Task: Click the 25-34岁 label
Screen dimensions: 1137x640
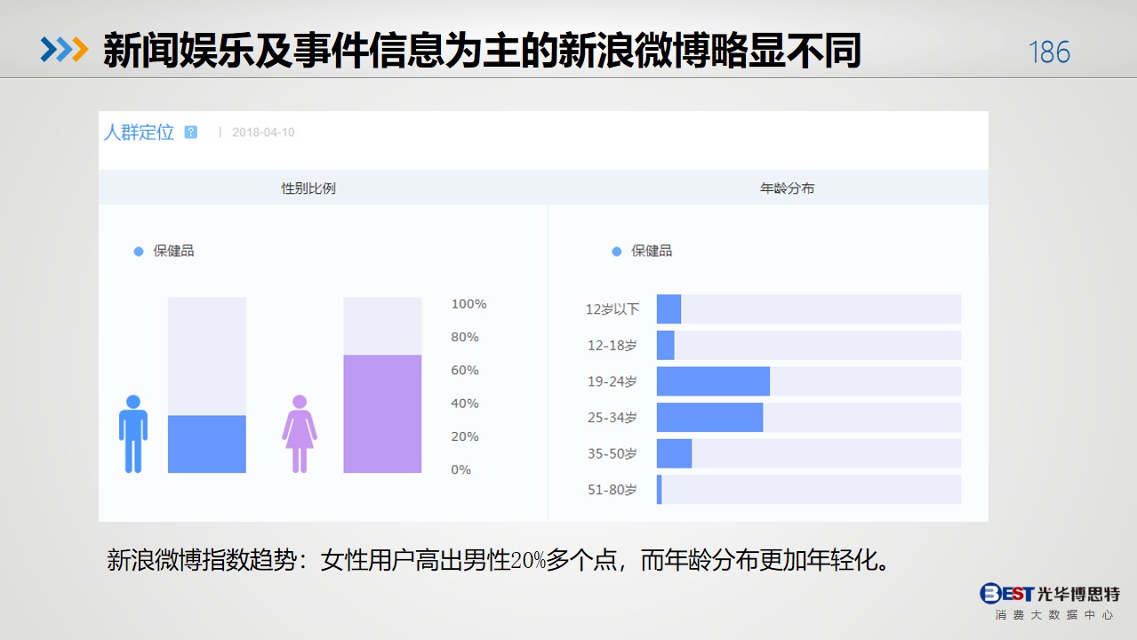Action: [613, 418]
